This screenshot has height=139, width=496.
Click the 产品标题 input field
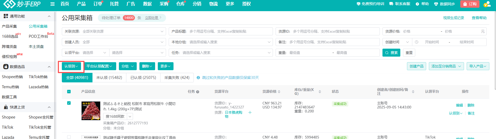tap(229, 31)
